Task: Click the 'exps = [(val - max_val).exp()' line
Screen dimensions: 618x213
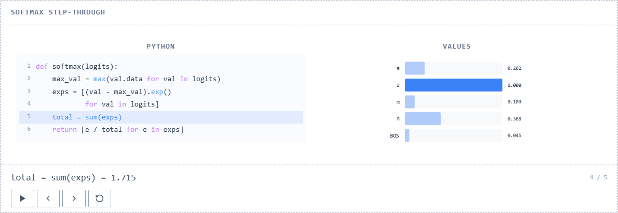Action: (x=112, y=92)
